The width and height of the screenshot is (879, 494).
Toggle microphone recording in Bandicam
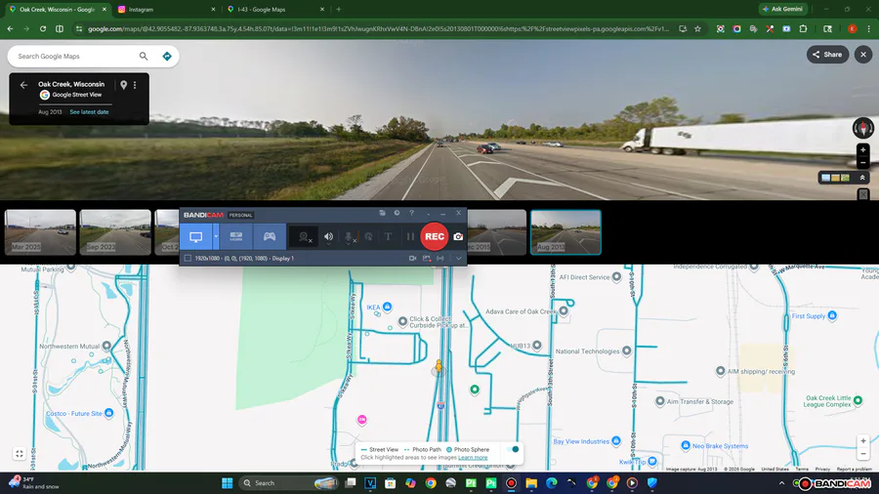coord(349,237)
